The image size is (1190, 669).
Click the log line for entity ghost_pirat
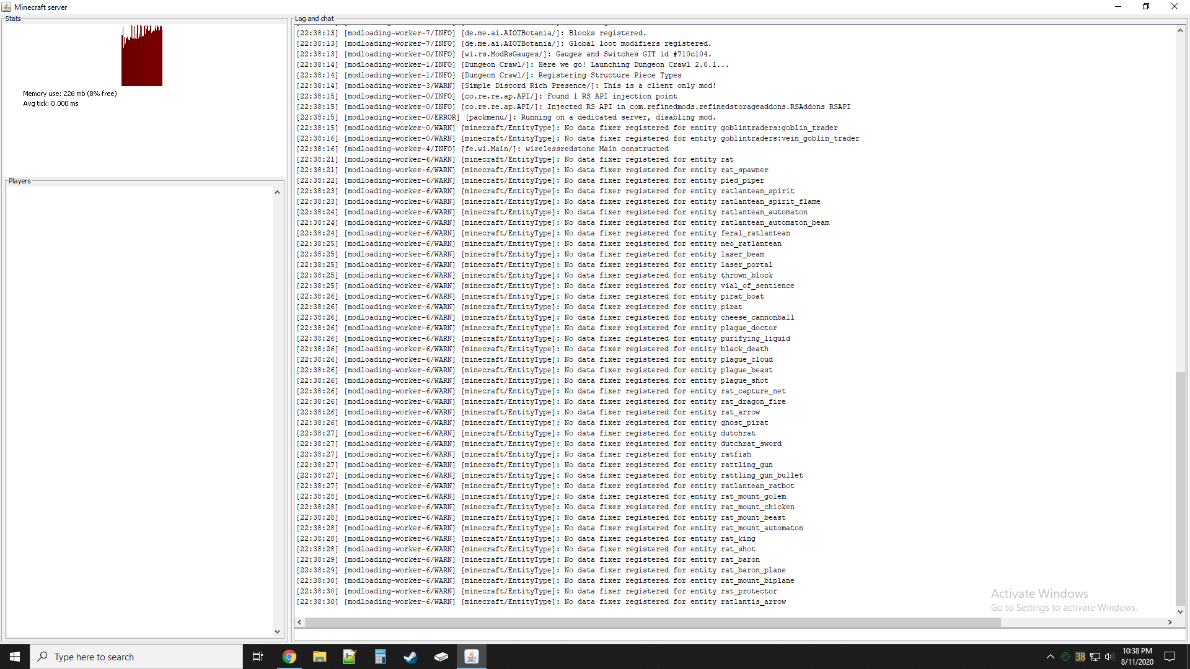(532, 422)
